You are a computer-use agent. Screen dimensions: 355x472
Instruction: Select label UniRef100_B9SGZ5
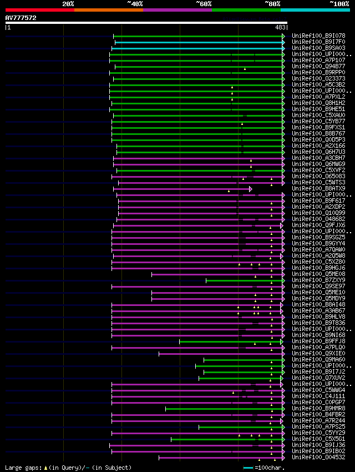[x=318, y=238]
